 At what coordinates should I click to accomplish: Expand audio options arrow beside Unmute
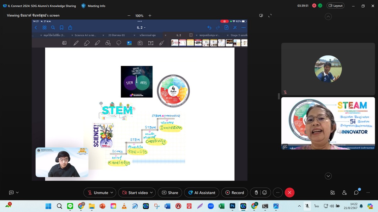point(112,193)
